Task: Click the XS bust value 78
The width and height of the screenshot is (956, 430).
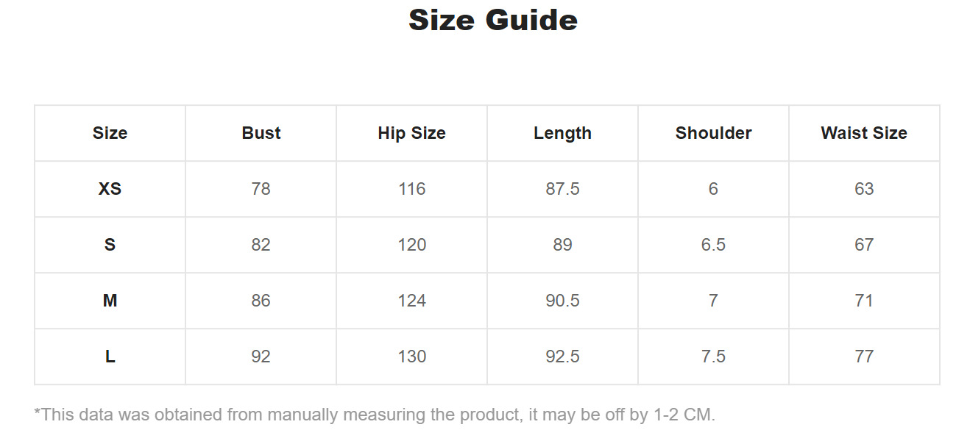Action: pos(261,189)
